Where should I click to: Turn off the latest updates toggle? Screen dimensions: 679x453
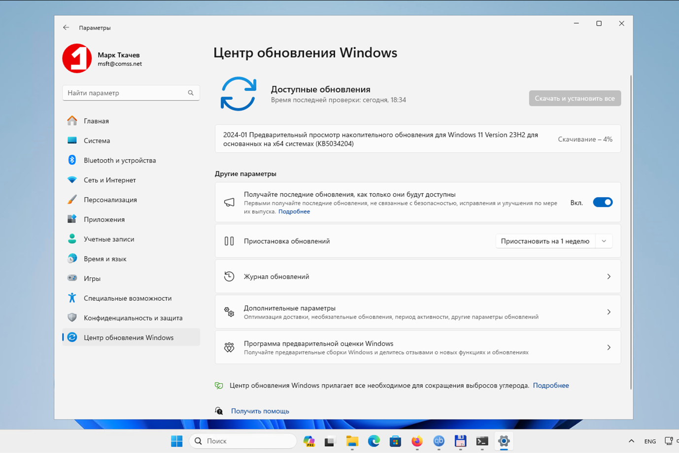pos(602,203)
